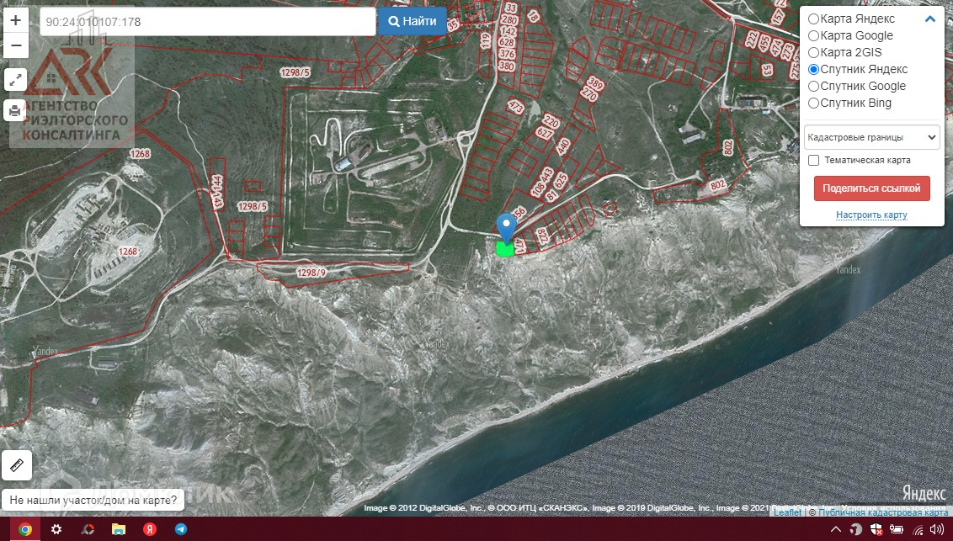Click upper parcel label 1298/5
This screenshot has height=541, width=953.
pyautogui.click(x=295, y=72)
